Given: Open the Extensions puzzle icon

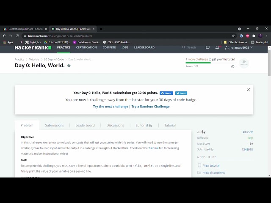Looking at the screenshot, I should (x=254, y=36).
